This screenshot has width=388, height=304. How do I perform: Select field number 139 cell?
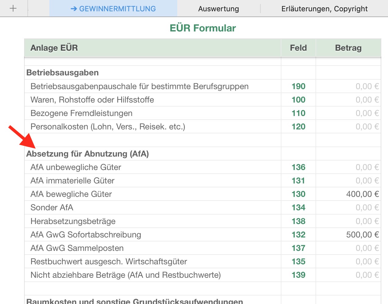[x=298, y=275]
